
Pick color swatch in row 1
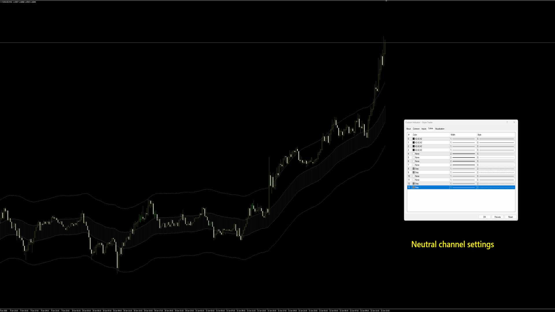click(x=414, y=143)
